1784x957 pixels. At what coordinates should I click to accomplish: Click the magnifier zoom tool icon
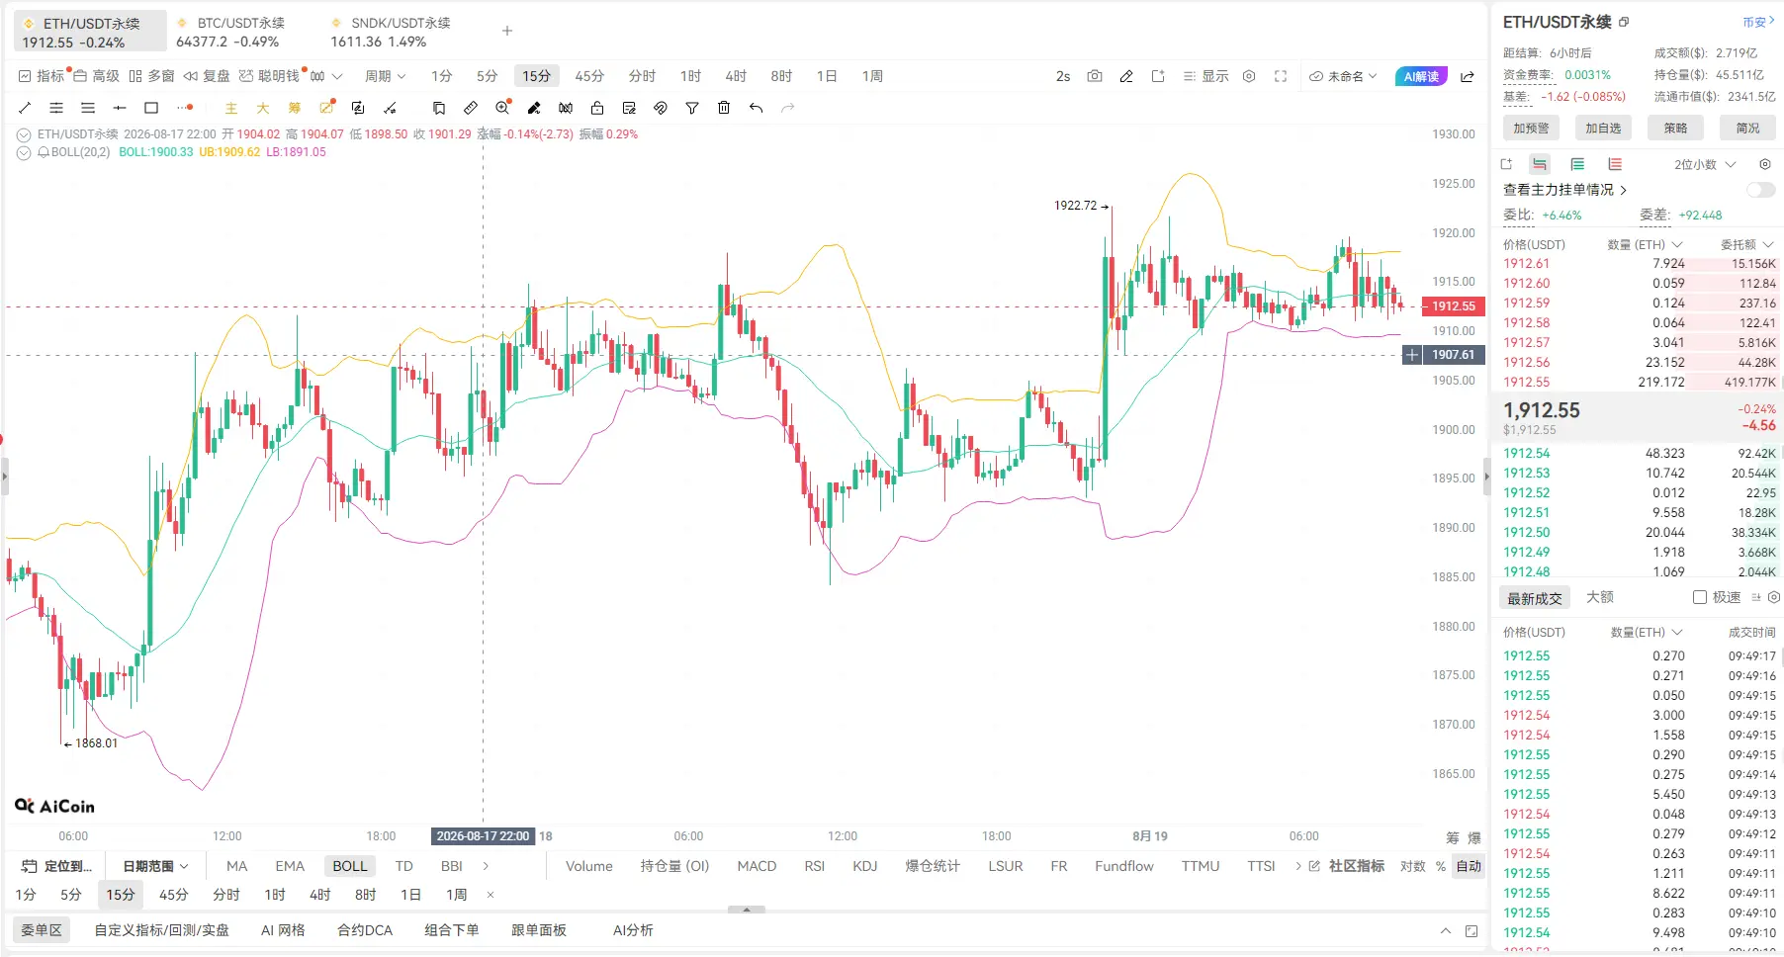pyautogui.click(x=502, y=108)
